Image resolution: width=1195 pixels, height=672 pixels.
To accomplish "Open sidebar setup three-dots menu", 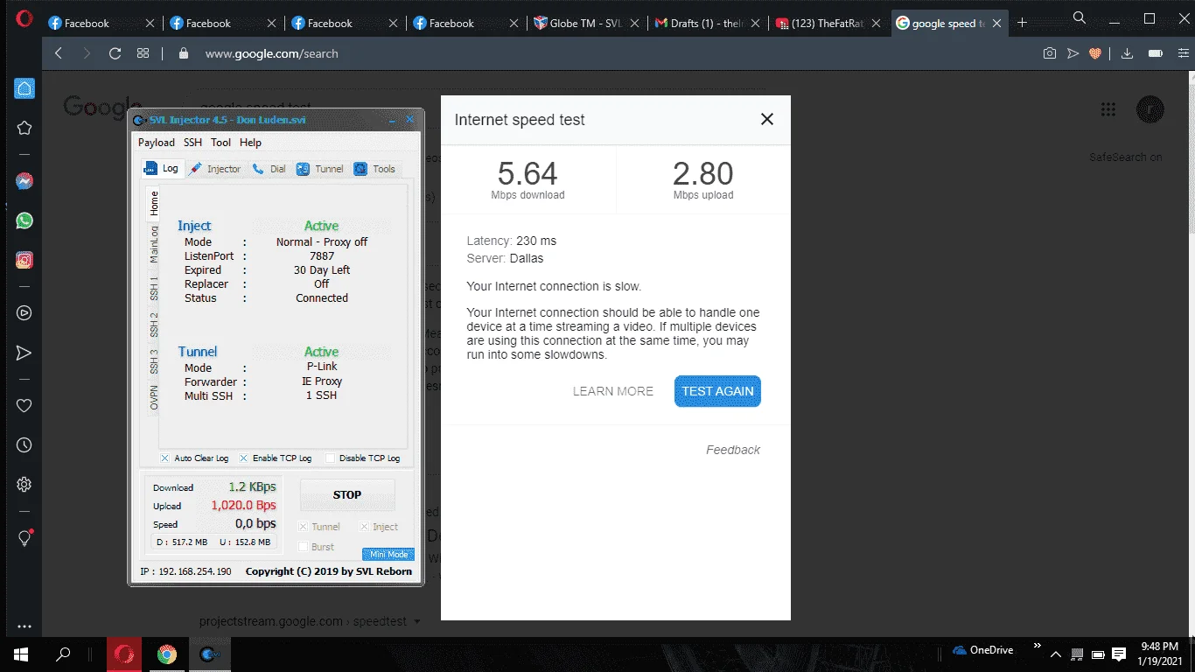I will 24,626.
